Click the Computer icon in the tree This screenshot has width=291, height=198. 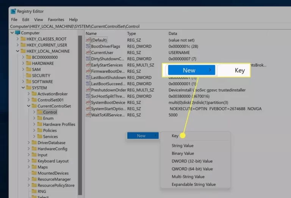[x=18, y=33]
